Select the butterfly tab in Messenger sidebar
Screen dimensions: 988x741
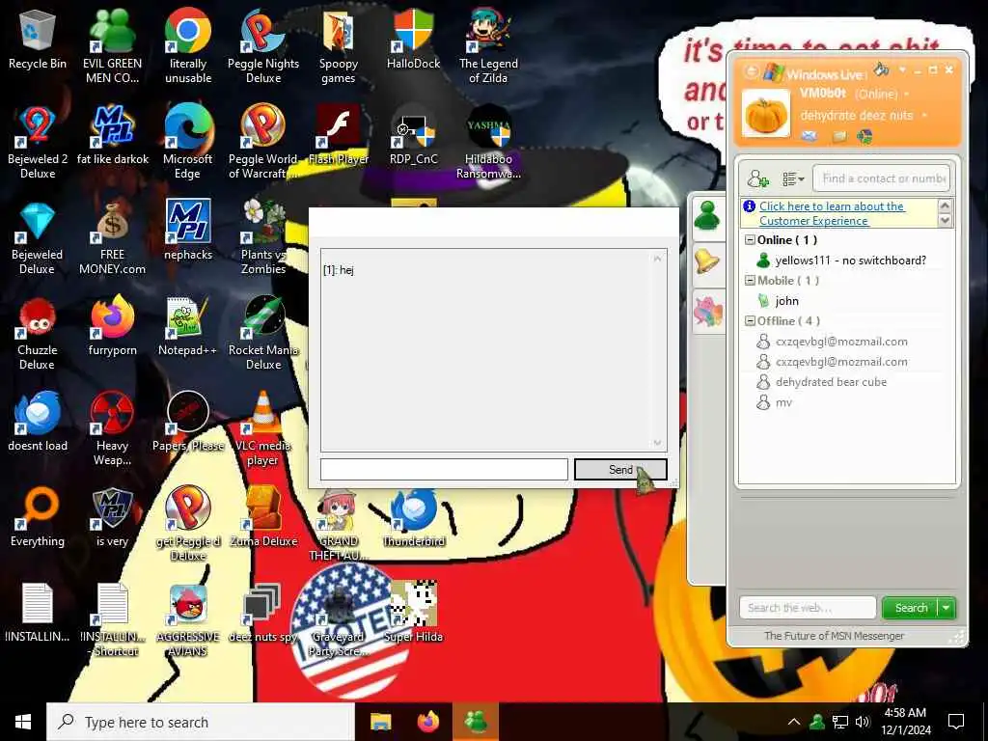pos(707,312)
